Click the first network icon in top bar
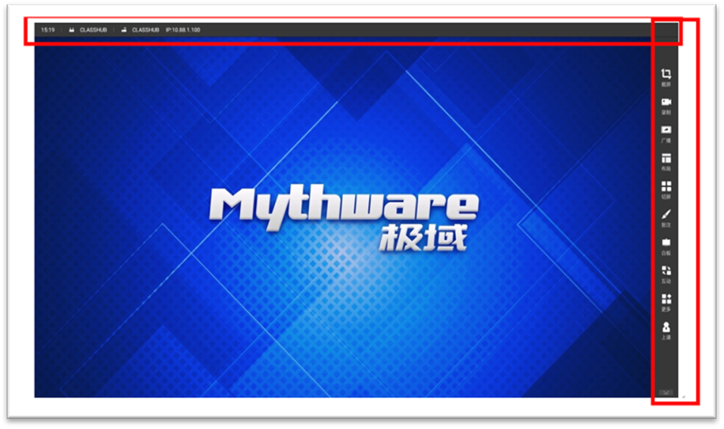724x429 pixels. tap(72, 30)
